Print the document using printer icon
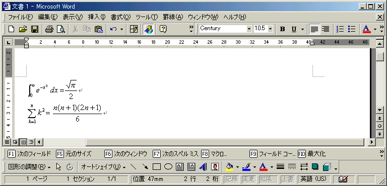387x186 pixels. 49,29
